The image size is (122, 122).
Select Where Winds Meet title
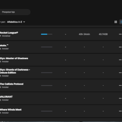(11, 109)
